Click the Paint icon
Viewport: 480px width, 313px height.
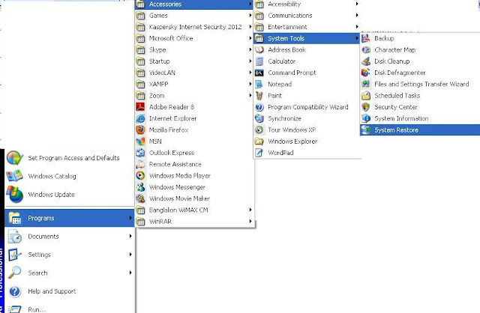coord(259,96)
